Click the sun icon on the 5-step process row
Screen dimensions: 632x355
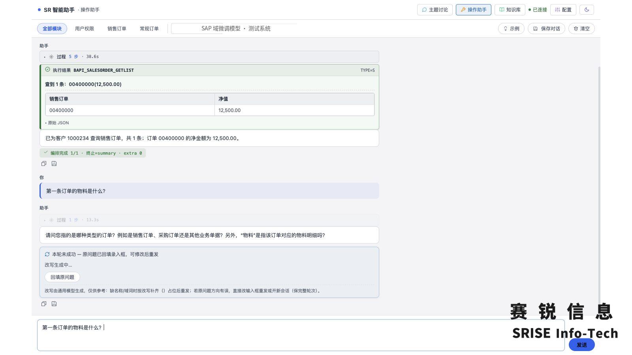[51, 57]
